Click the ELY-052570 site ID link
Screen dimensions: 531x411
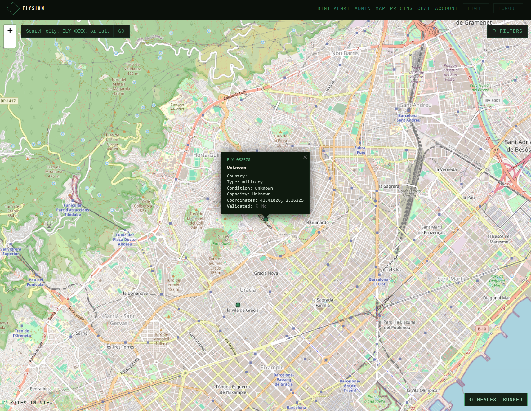(x=239, y=160)
